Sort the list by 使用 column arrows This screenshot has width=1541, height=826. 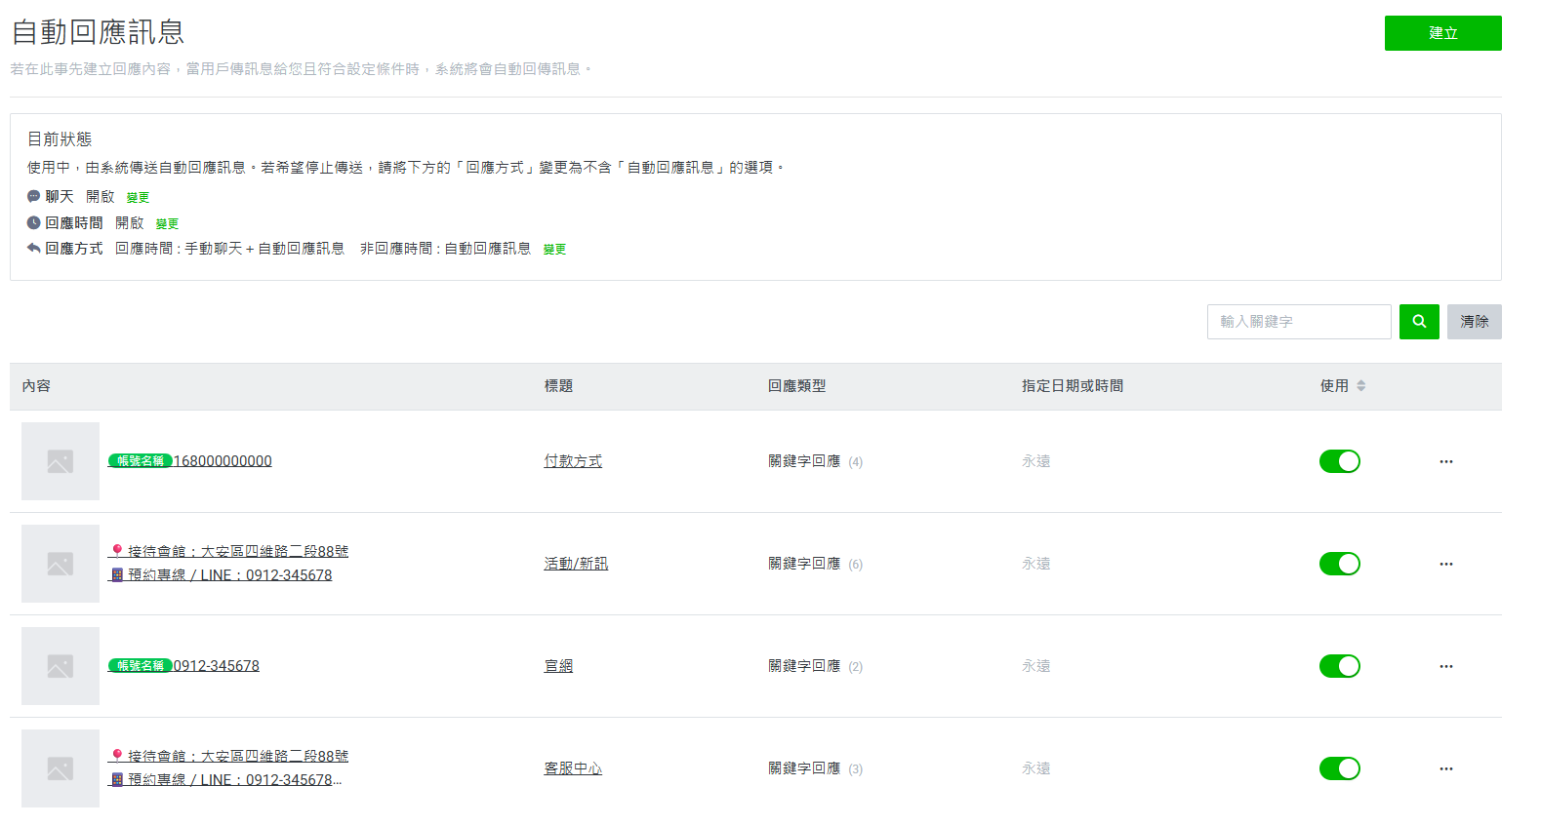click(x=1360, y=386)
